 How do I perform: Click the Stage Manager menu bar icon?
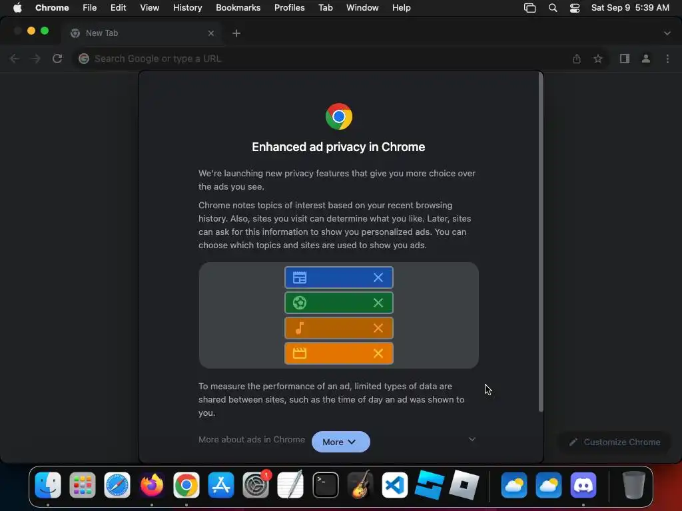coord(529,8)
